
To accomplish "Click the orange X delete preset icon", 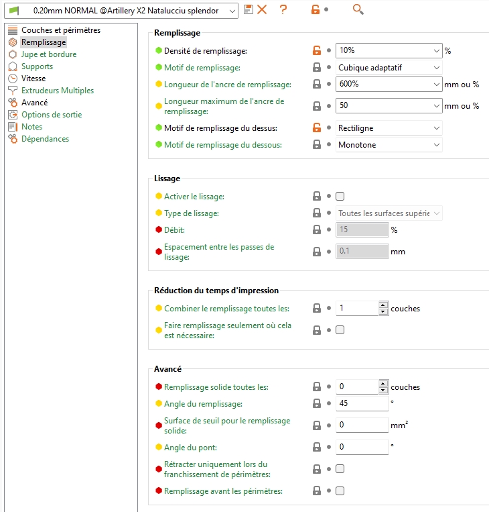I will [x=262, y=9].
